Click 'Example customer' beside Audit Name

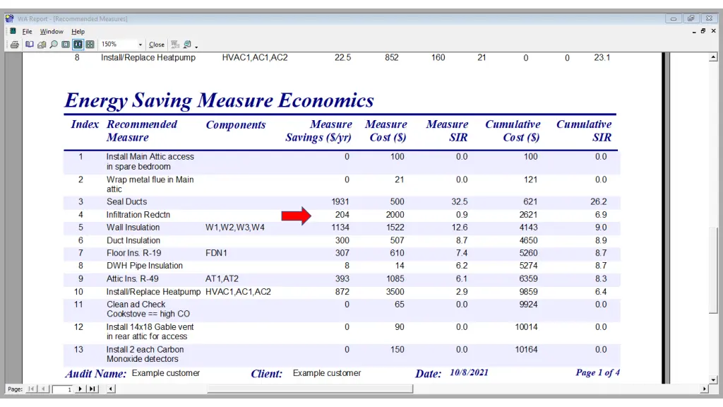(166, 373)
